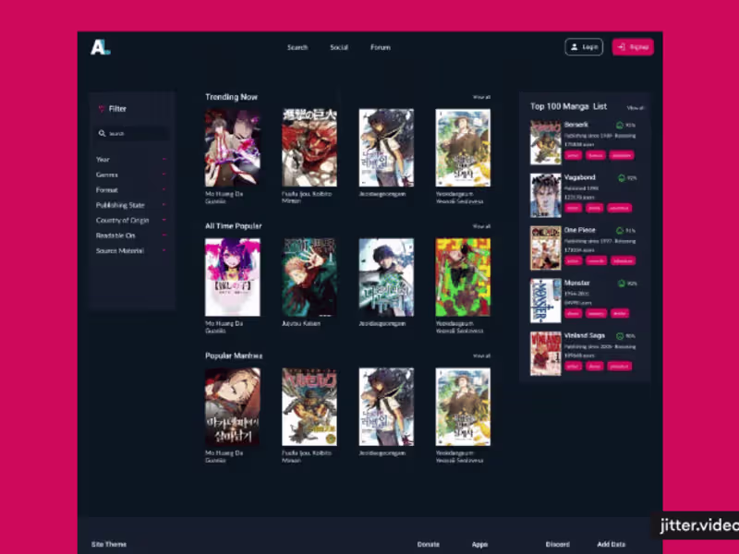The image size is (739, 554).
Task: Open the Attack on Titan cover in Trending Now
Action: click(309, 148)
